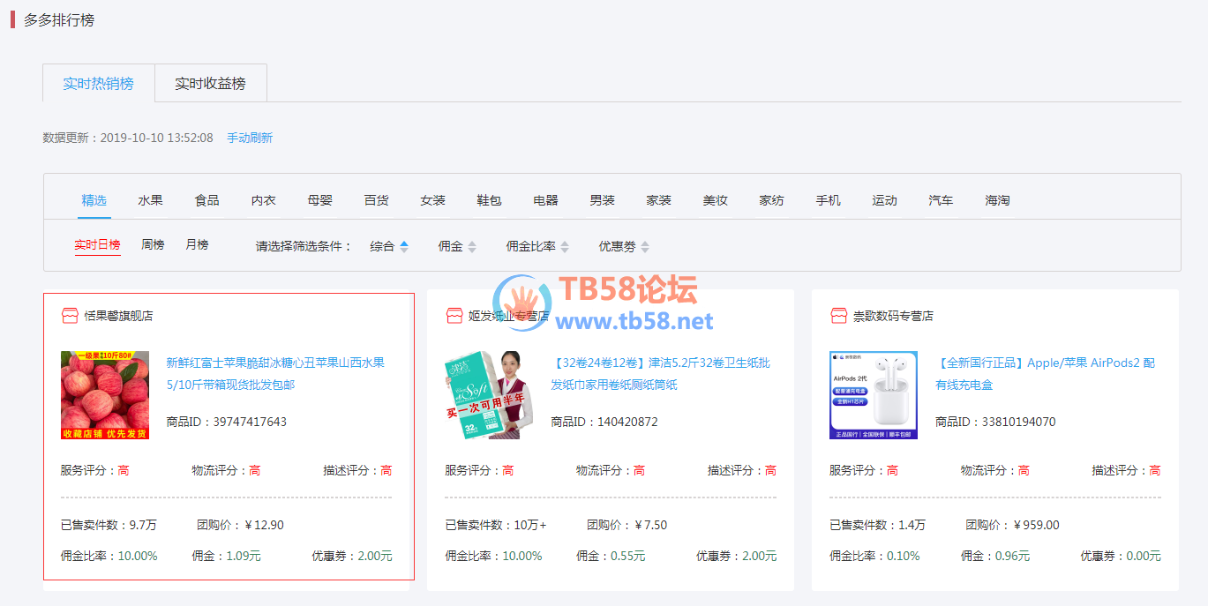Click the toilet paper product thumbnail

click(490, 395)
